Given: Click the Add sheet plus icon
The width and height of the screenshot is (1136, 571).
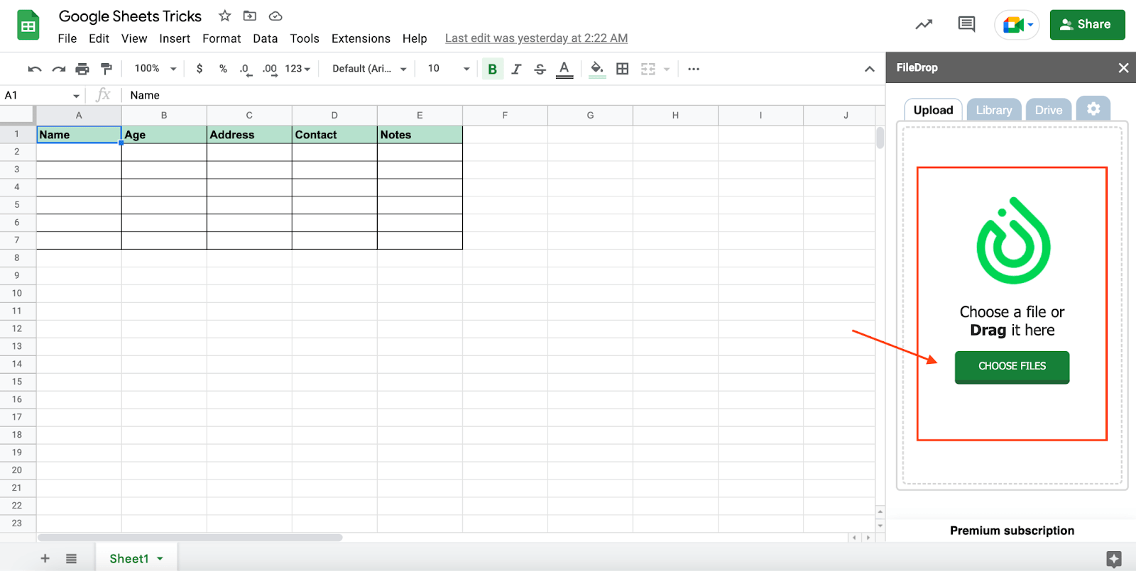Looking at the screenshot, I should point(45,558).
